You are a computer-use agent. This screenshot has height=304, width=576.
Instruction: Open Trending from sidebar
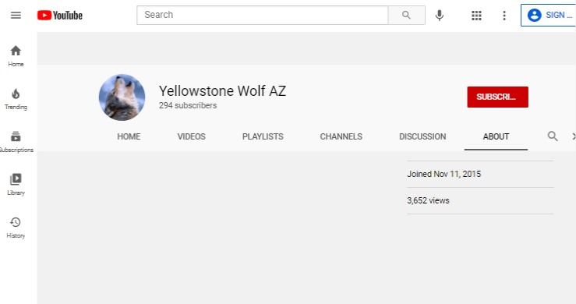click(x=16, y=99)
